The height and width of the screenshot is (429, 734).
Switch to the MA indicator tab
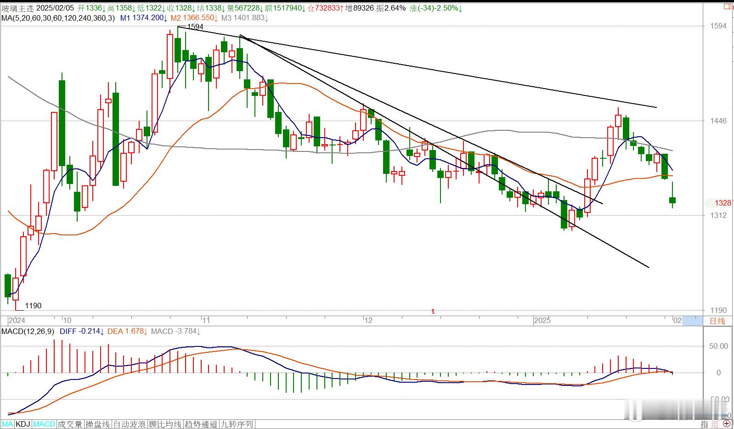pyautogui.click(x=7, y=424)
